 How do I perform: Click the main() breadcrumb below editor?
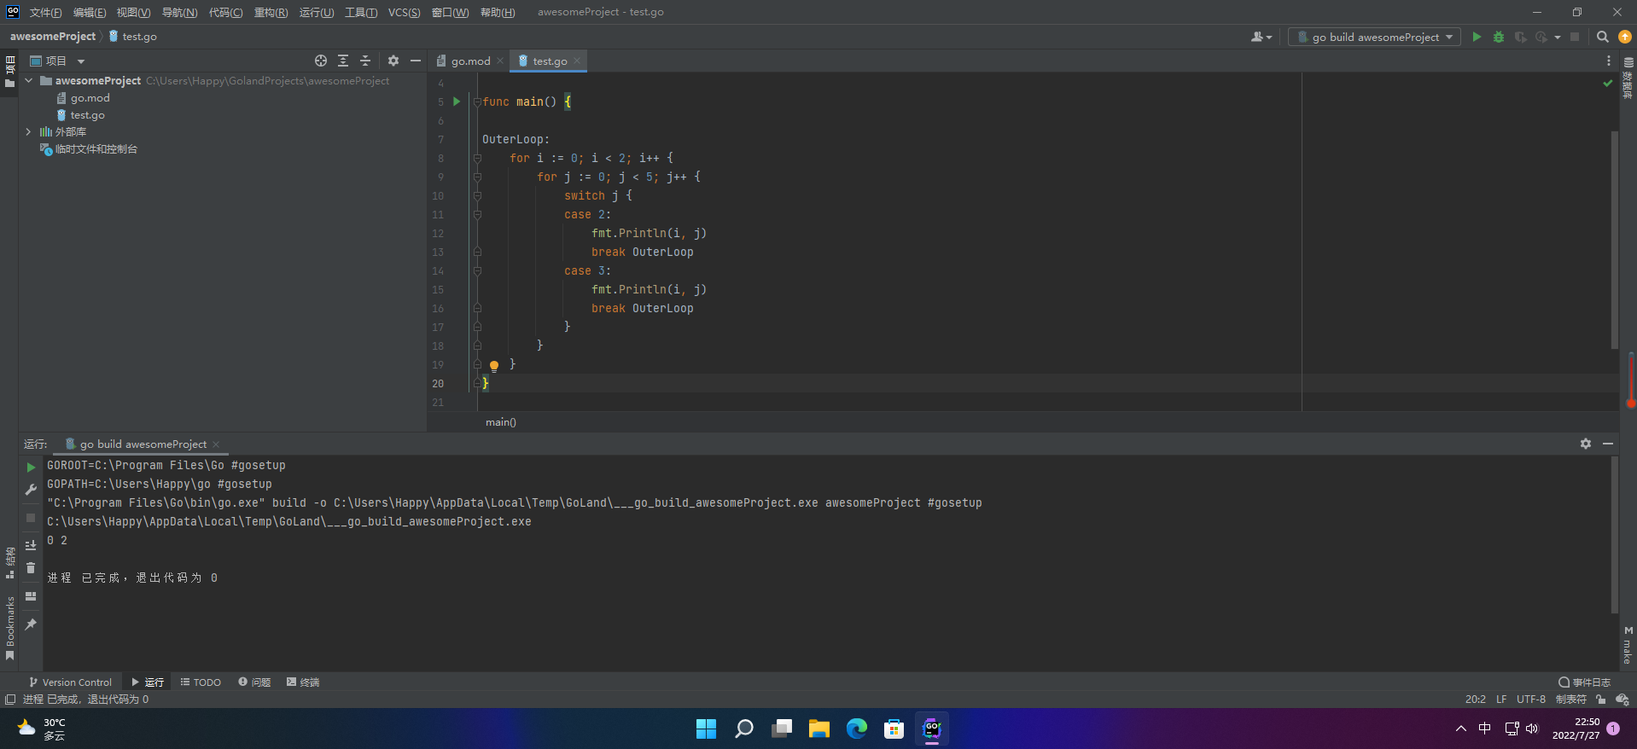(501, 422)
